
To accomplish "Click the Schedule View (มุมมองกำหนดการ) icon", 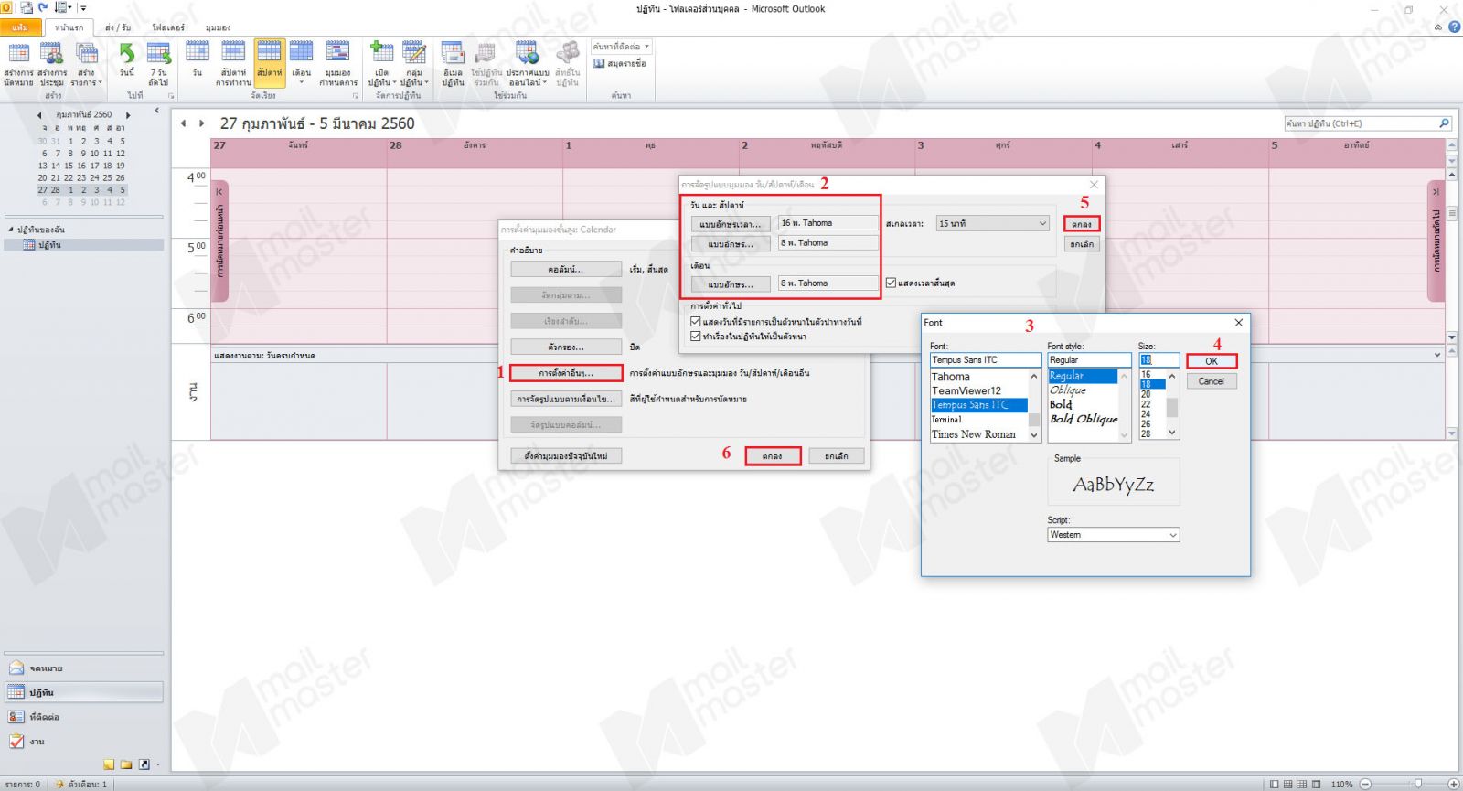I will 338,64.
